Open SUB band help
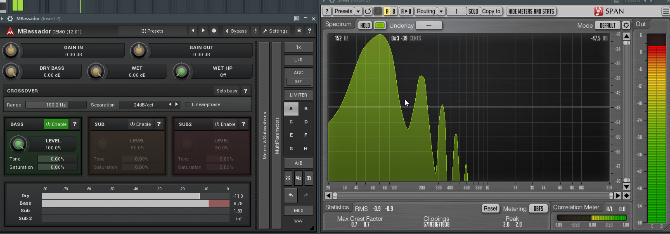The height and width of the screenshot is (234, 670). point(159,124)
